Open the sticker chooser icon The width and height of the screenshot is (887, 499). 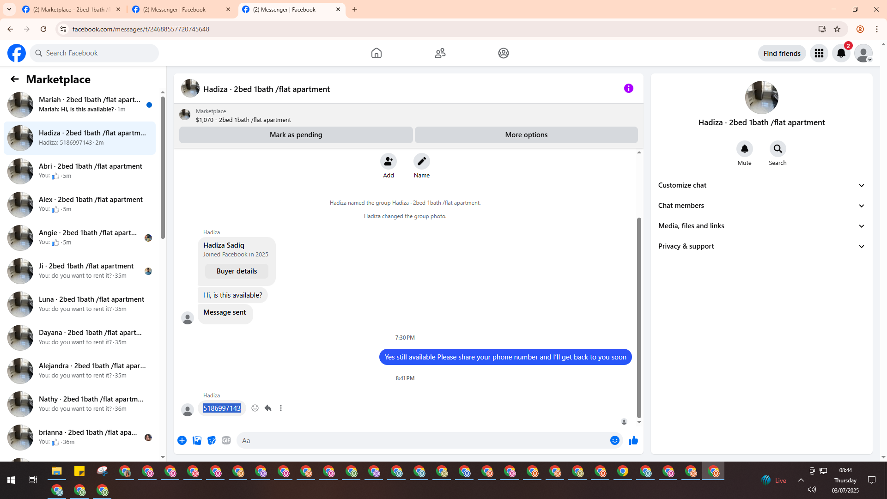pos(212,440)
